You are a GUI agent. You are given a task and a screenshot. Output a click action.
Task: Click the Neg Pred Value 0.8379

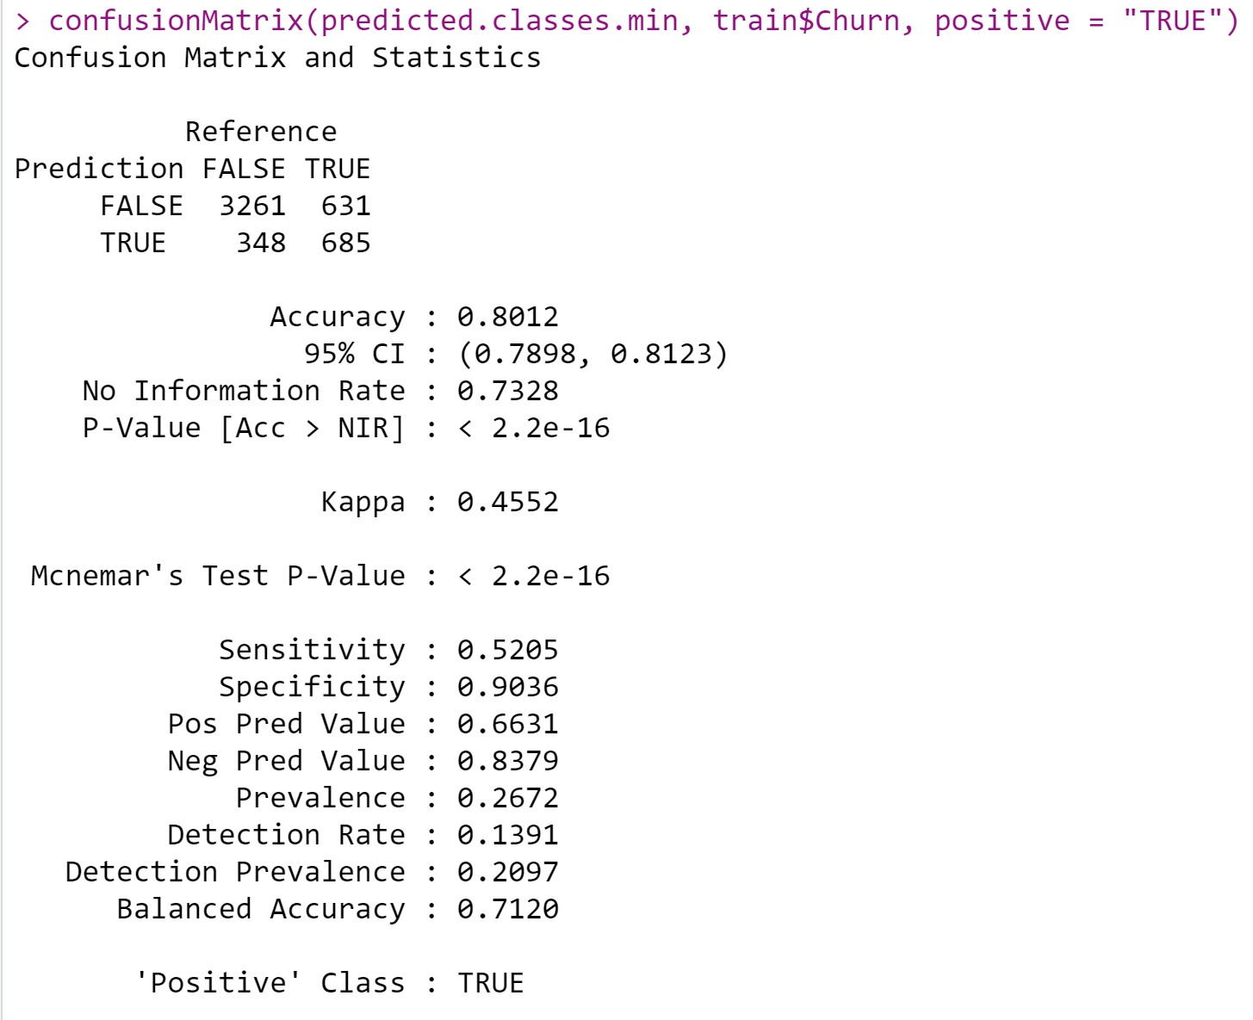click(x=508, y=761)
